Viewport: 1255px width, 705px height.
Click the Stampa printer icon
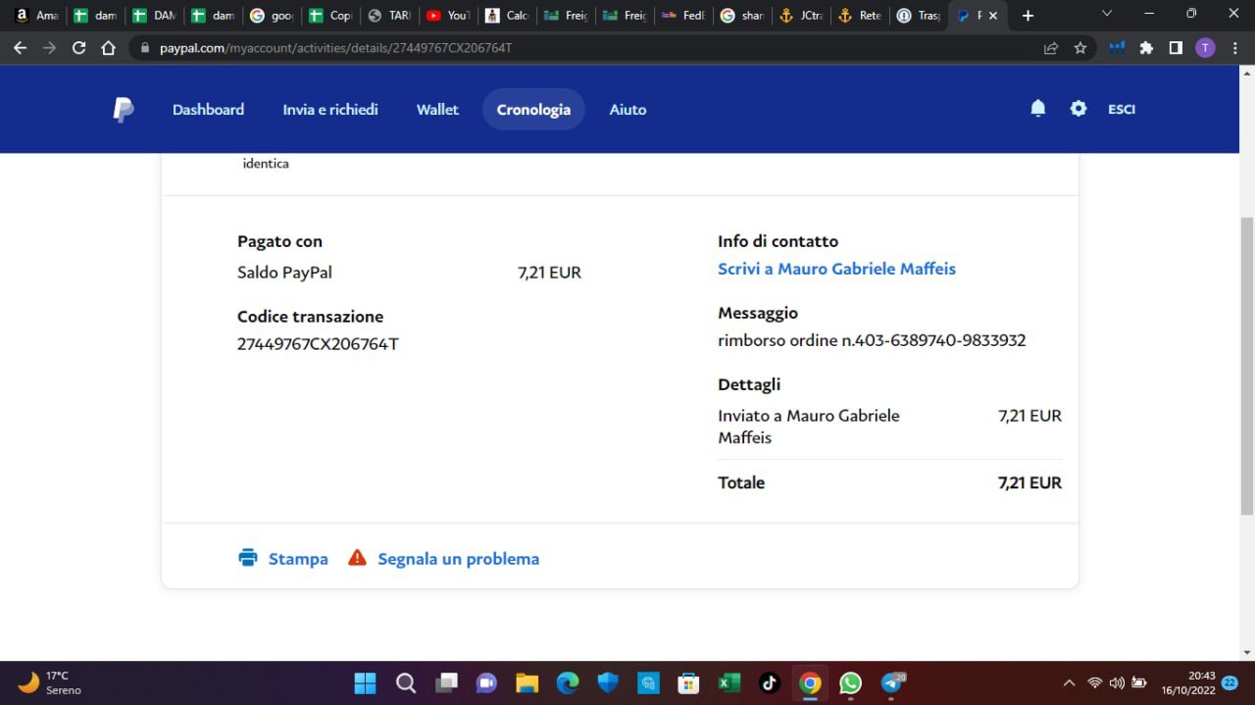coord(248,558)
